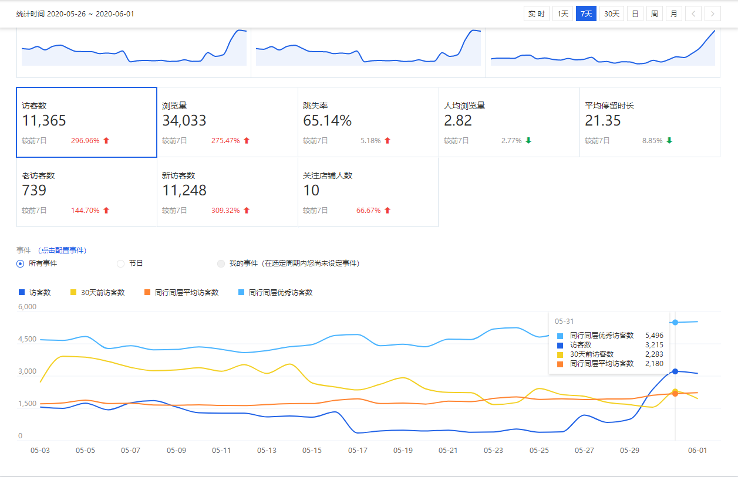Choose the 周 granularity button
This screenshot has width=738, height=477.
click(x=654, y=13)
